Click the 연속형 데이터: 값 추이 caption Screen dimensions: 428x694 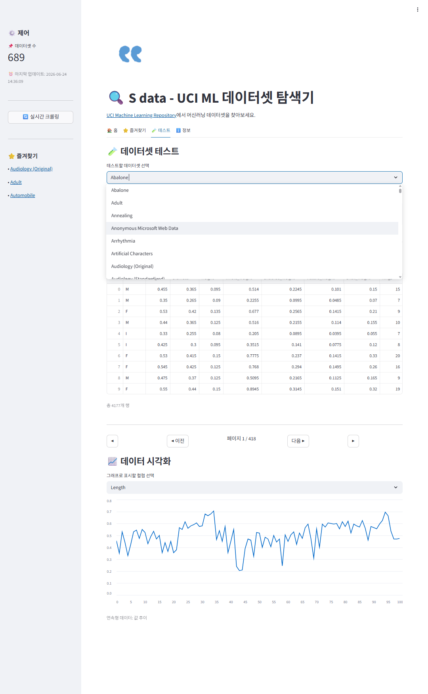127,618
